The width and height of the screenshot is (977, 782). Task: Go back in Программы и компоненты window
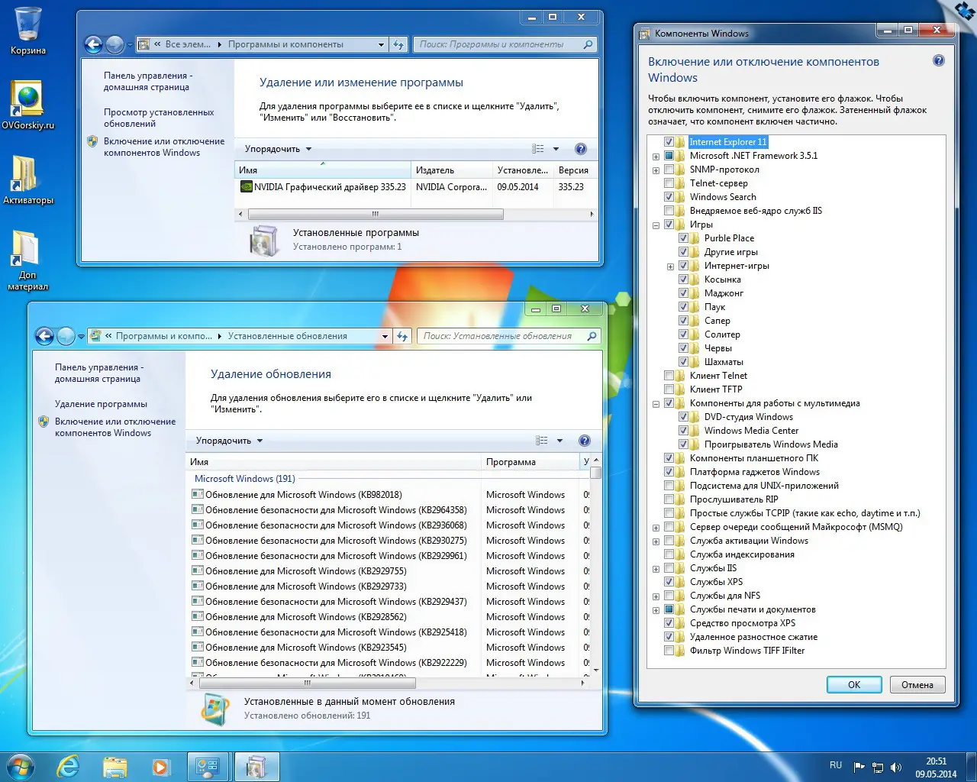tap(93, 45)
